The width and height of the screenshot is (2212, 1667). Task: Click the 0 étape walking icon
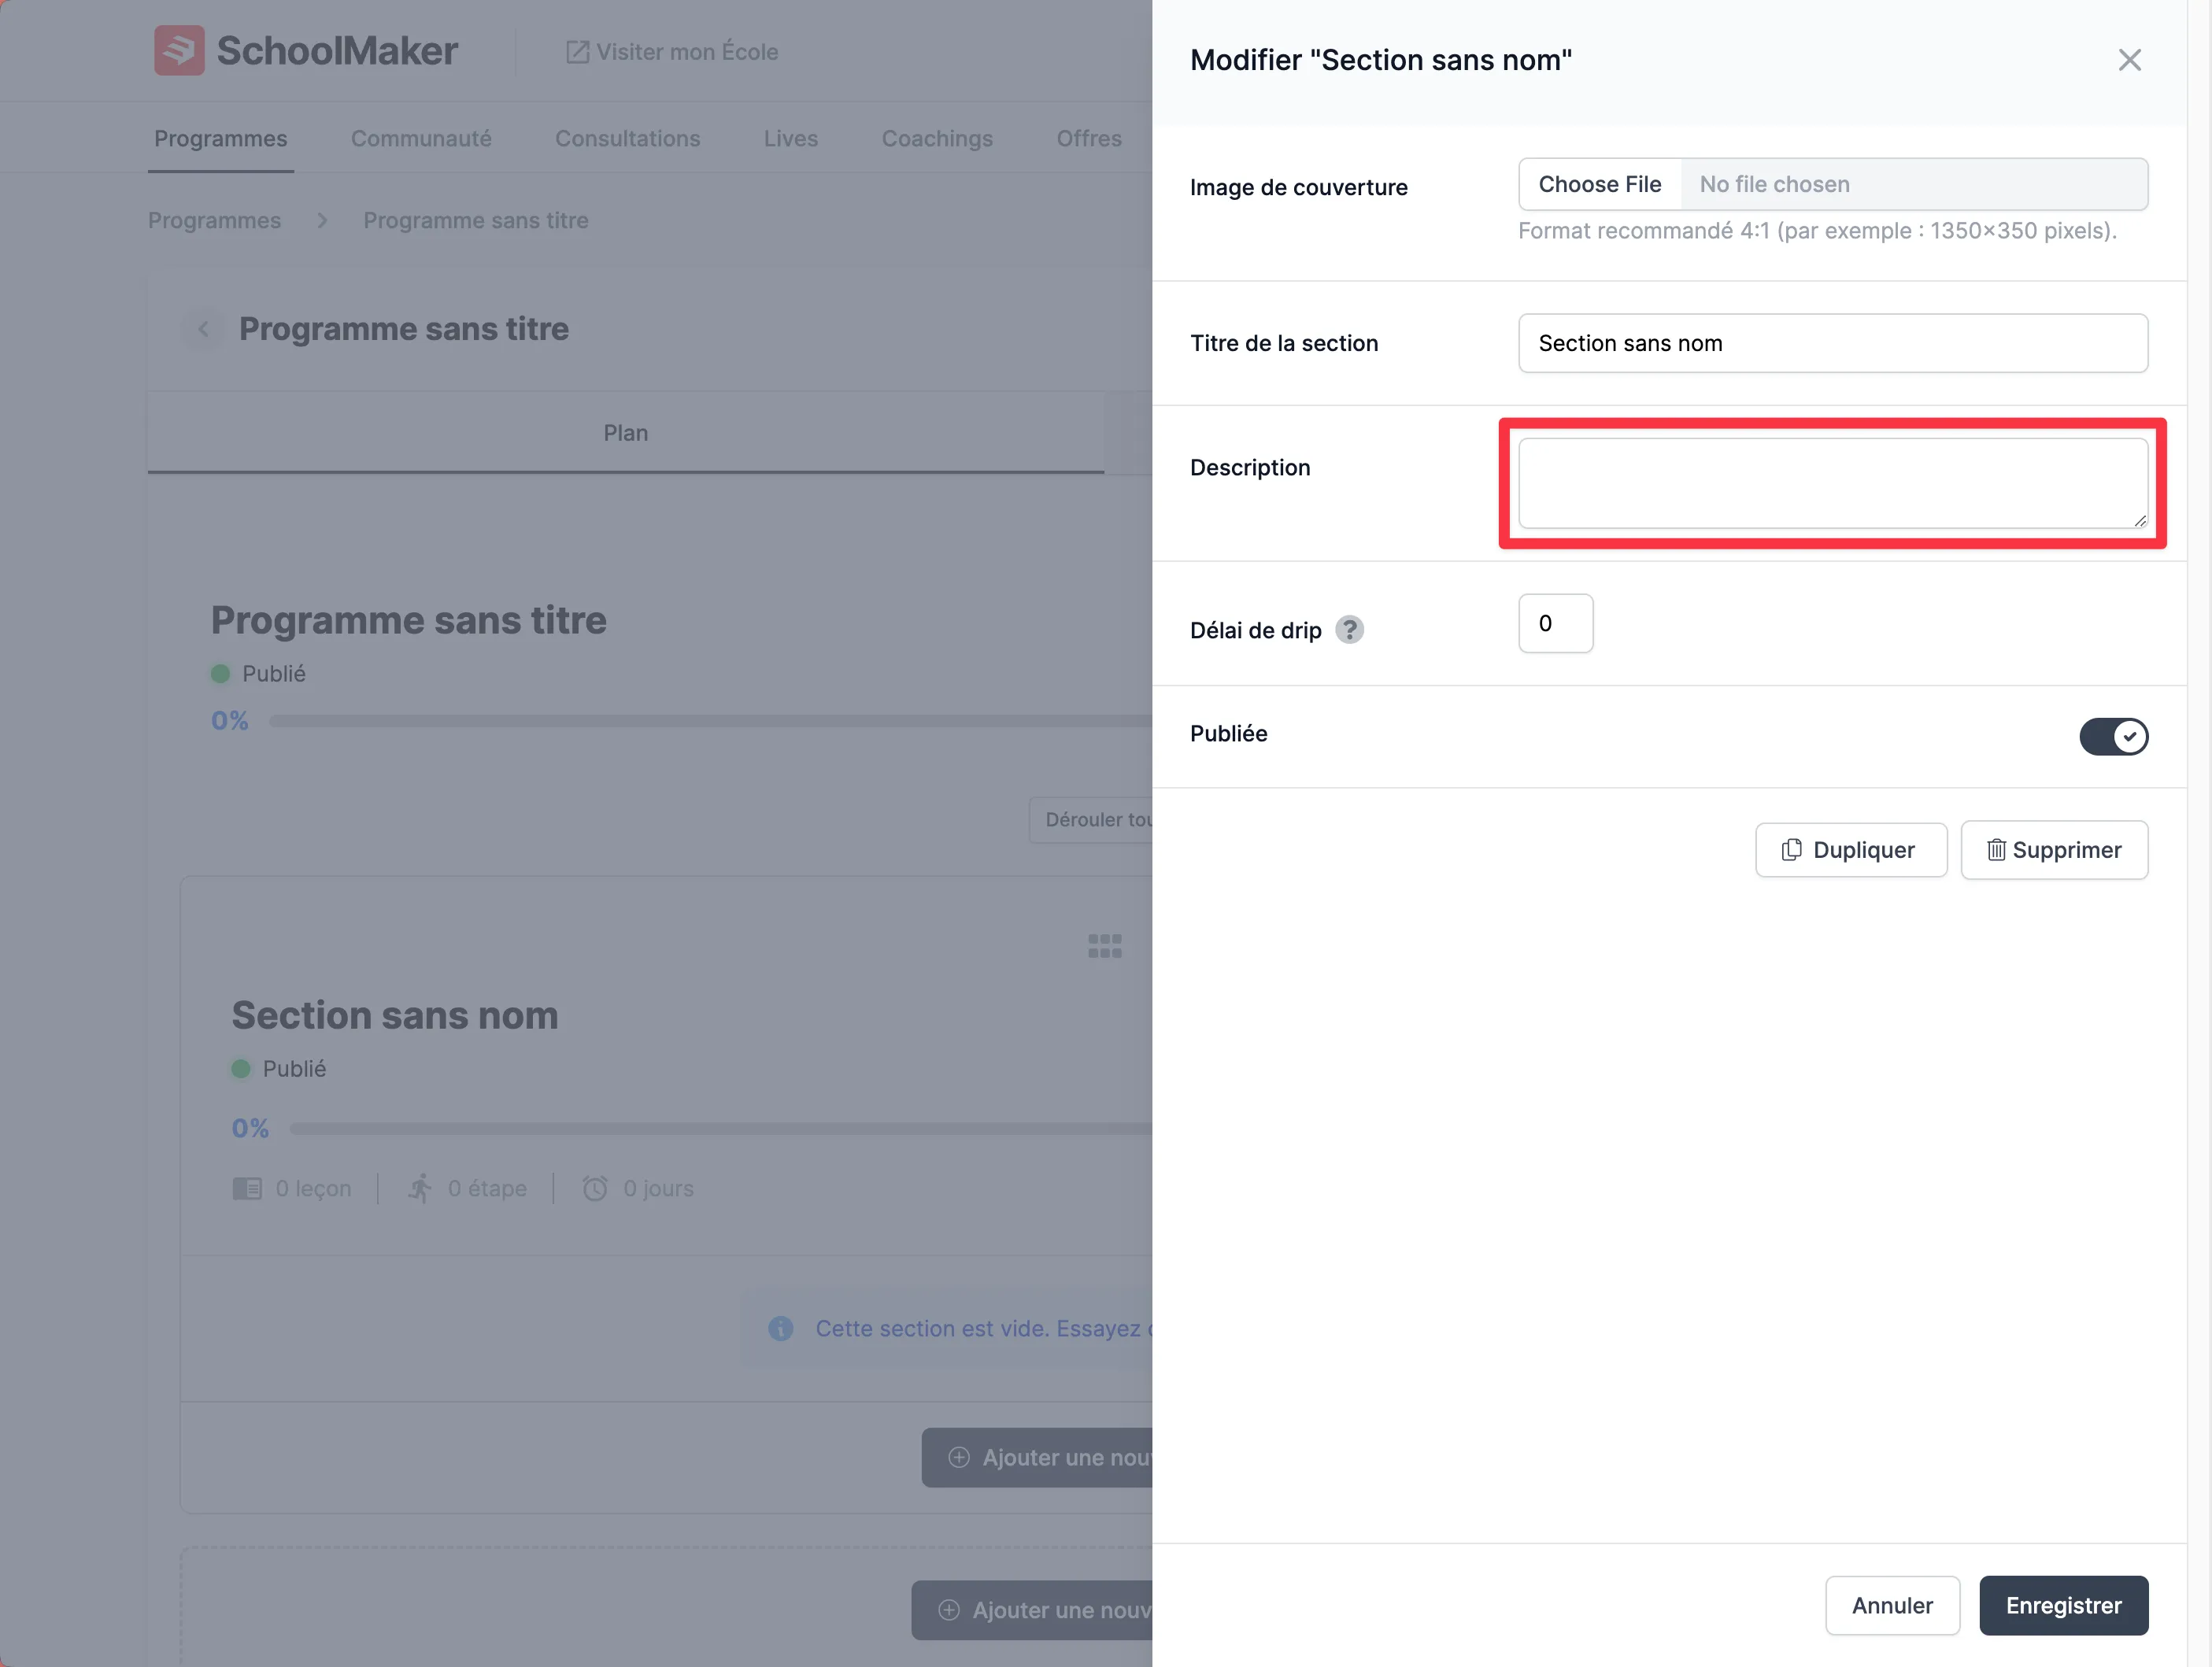(x=420, y=1189)
